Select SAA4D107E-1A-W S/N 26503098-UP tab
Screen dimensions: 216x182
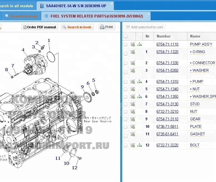coord(75,6)
